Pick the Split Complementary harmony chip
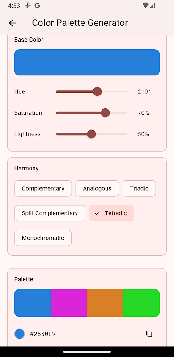The width and height of the screenshot is (174, 357). coord(50,213)
